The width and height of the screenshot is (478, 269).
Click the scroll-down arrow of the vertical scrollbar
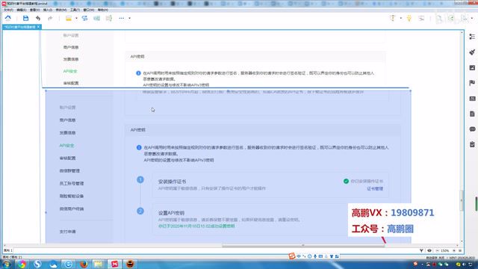click(462, 241)
